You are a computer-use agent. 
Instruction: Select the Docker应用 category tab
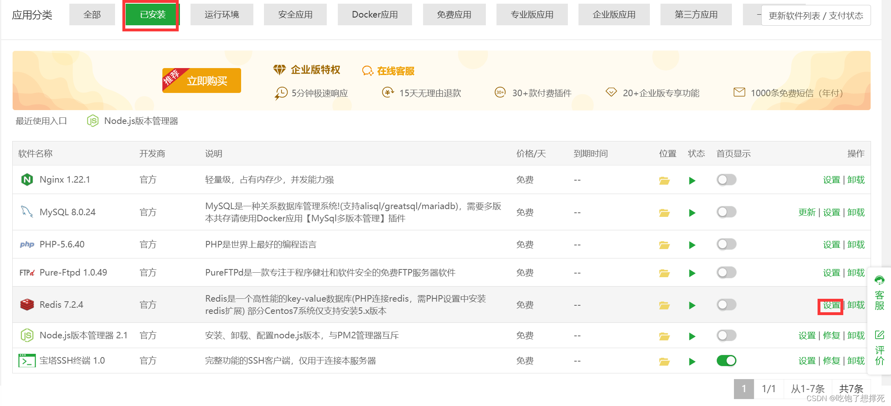click(x=375, y=15)
